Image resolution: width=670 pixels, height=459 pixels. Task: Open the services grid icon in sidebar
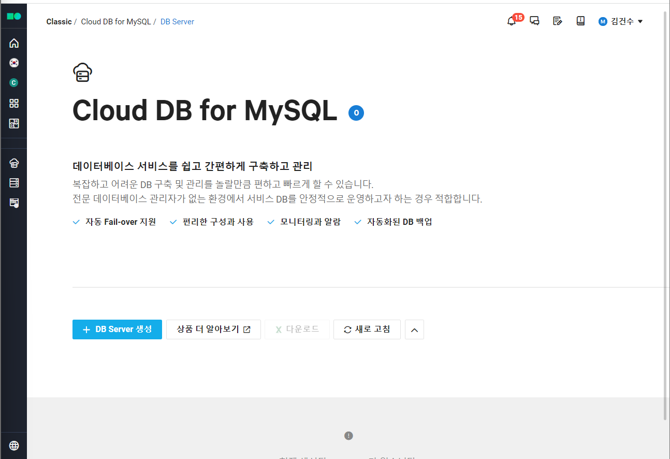point(14,103)
